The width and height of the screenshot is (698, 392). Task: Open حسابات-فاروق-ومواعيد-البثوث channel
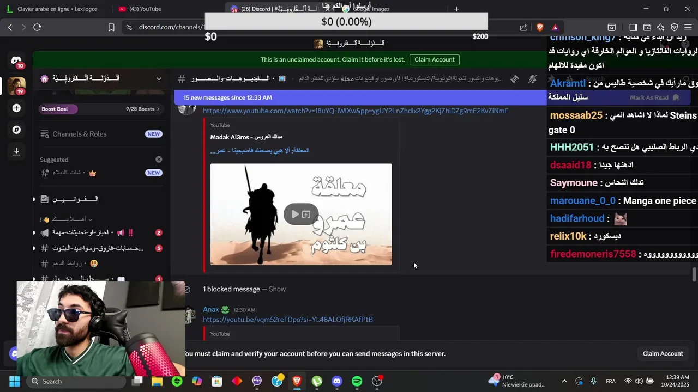[101, 248]
